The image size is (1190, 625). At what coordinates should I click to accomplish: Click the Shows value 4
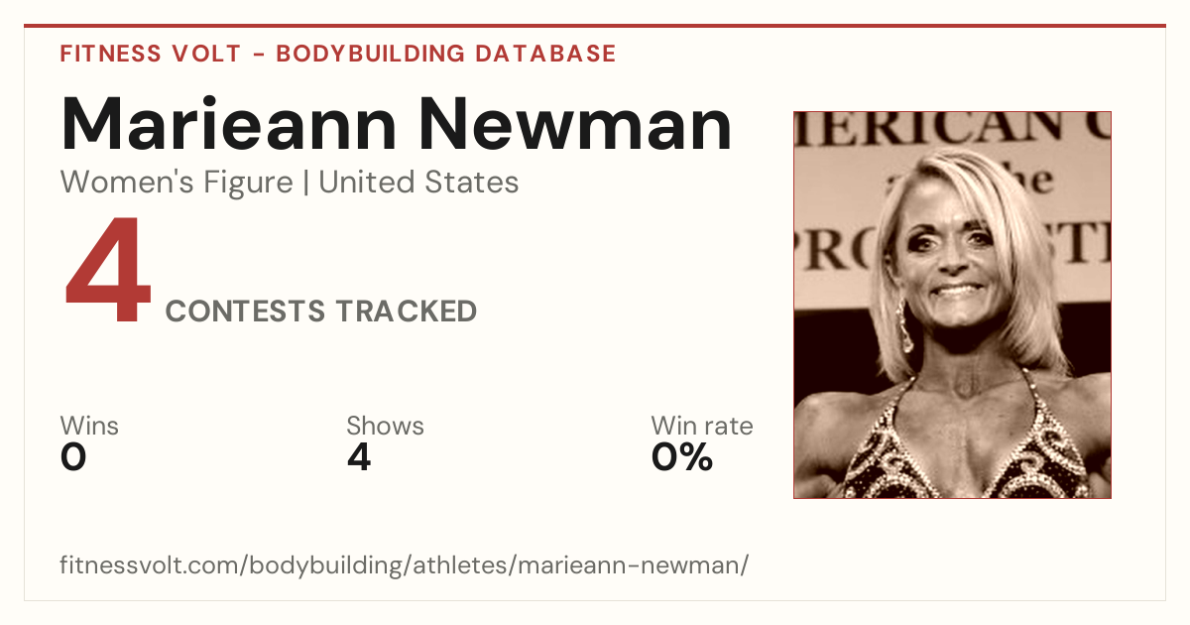358,457
